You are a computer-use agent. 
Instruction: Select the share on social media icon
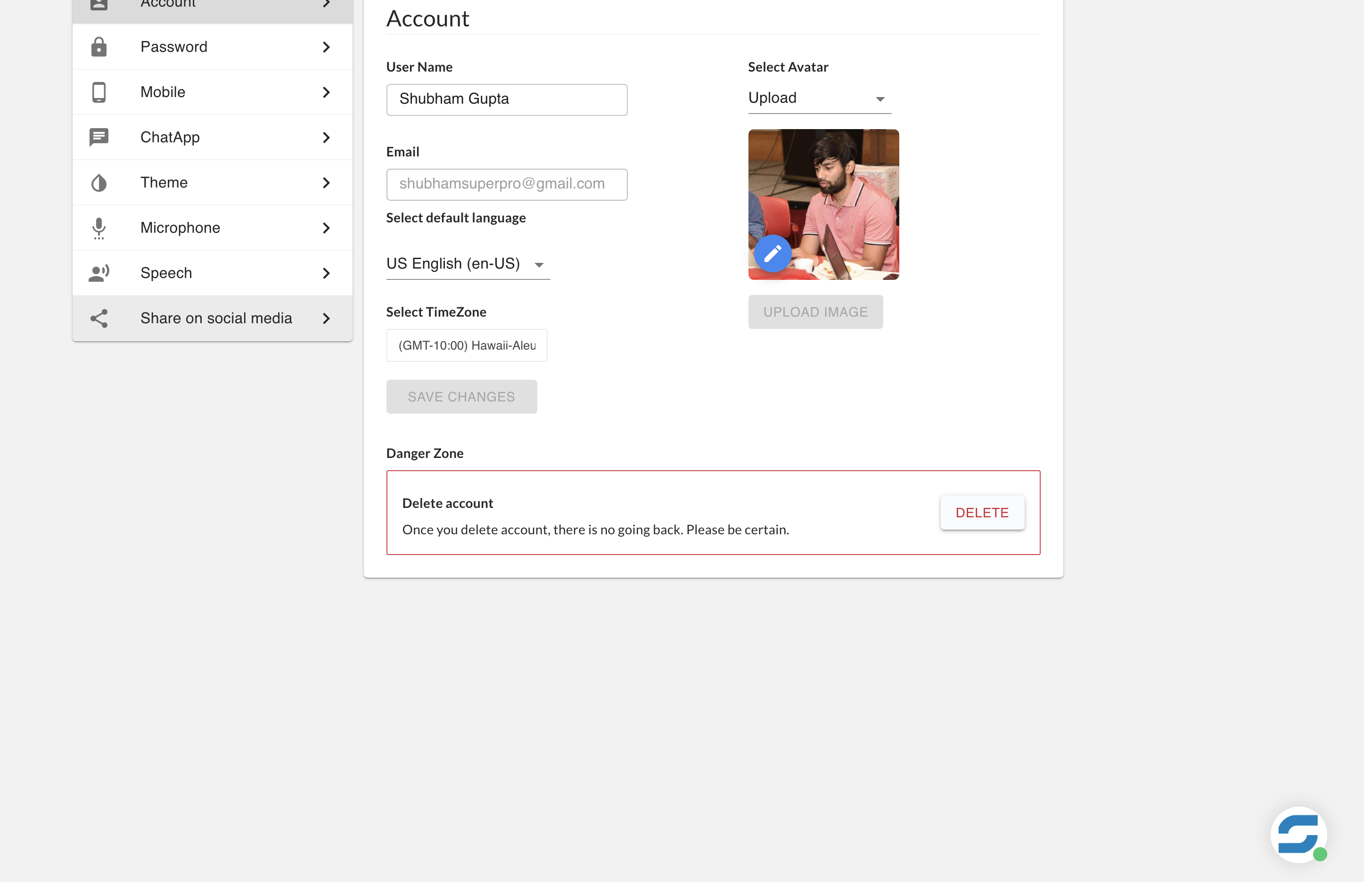(99, 318)
